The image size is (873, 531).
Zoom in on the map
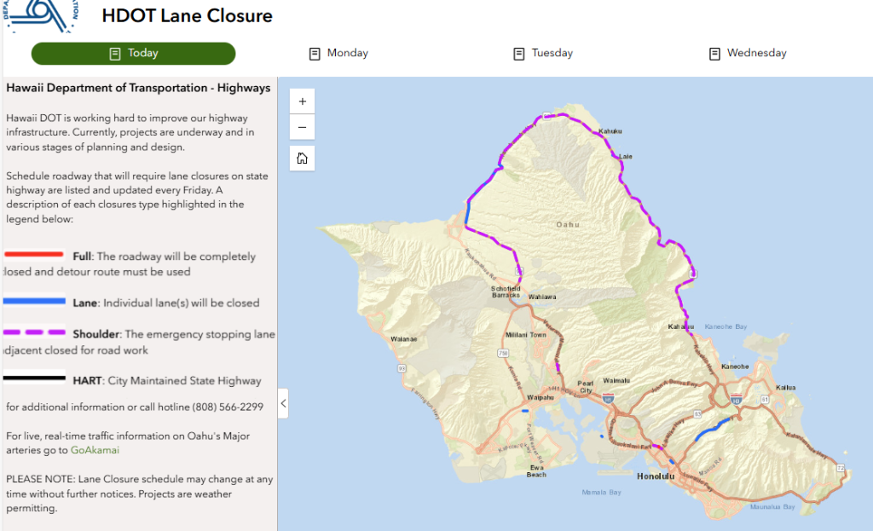(x=303, y=101)
